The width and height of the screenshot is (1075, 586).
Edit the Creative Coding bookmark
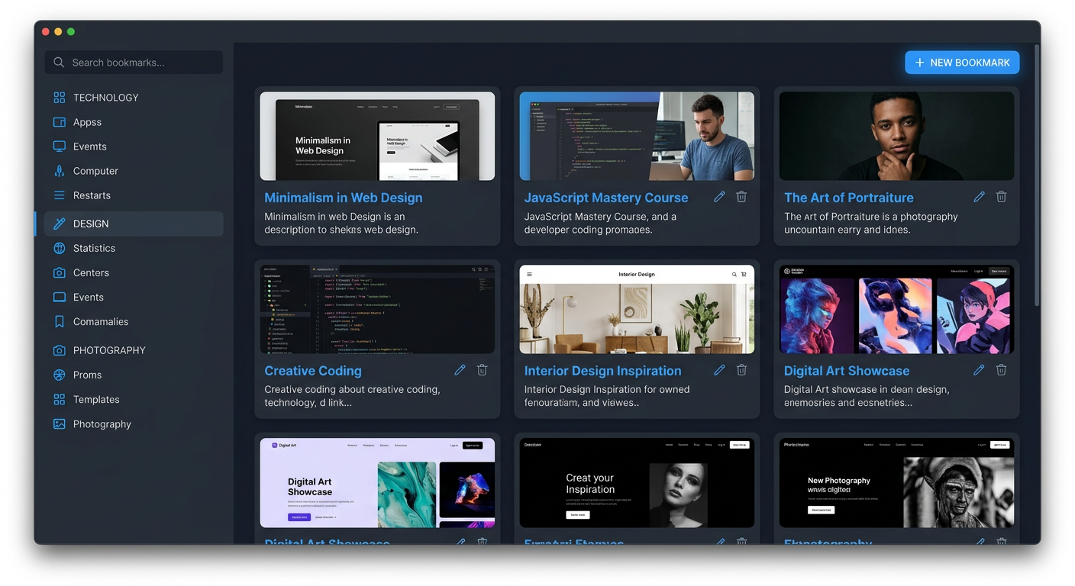click(460, 370)
